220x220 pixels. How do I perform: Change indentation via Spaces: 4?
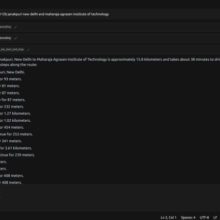(x=188, y=218)
